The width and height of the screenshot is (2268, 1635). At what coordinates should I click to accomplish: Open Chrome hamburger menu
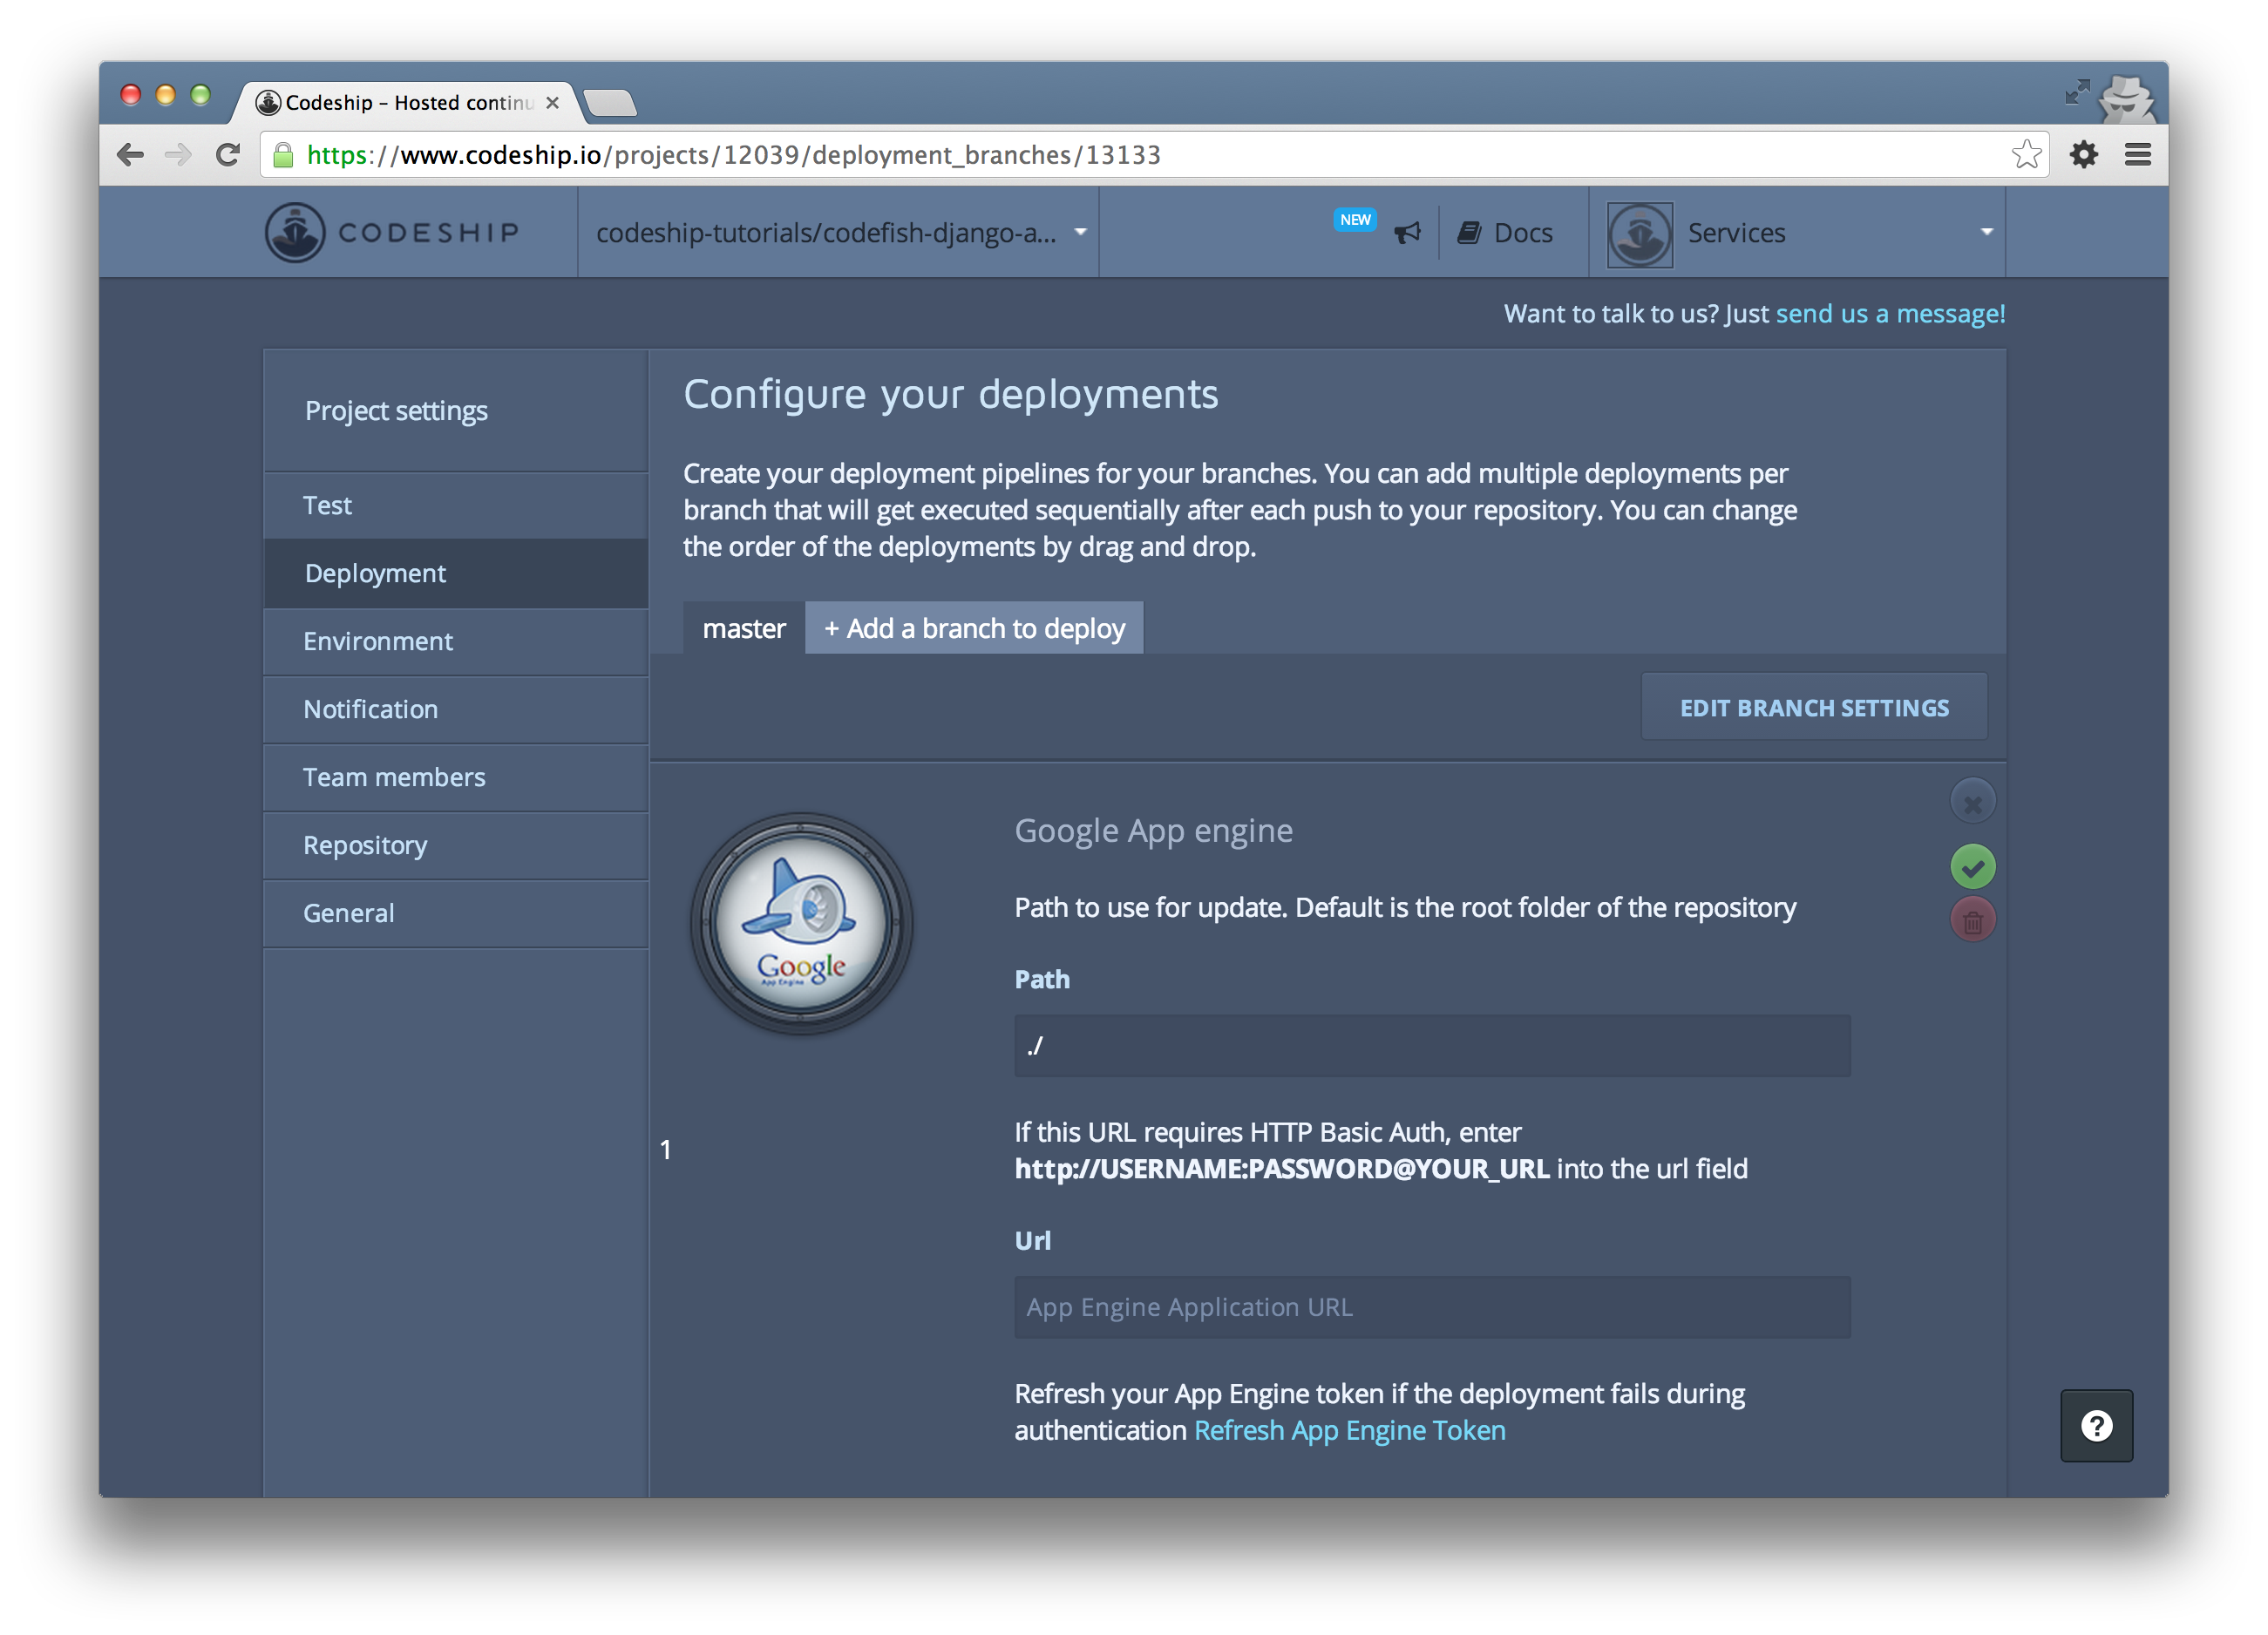click(2138, 155)
